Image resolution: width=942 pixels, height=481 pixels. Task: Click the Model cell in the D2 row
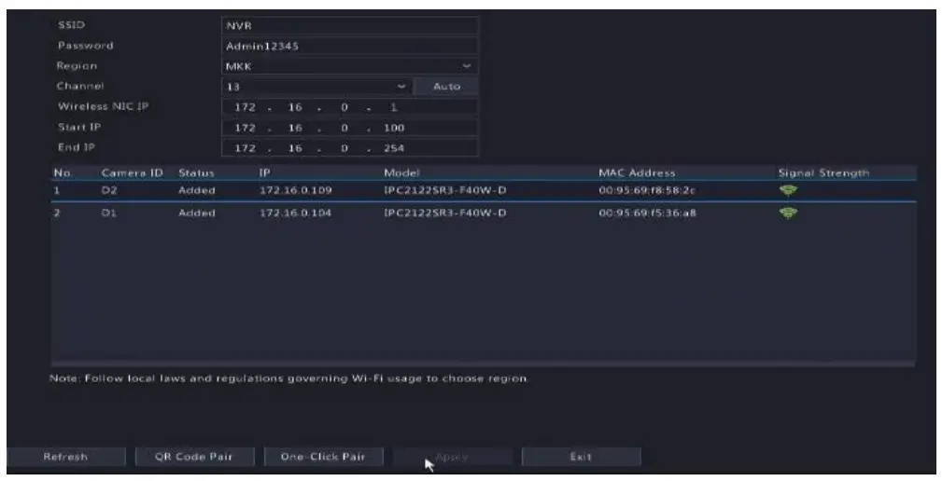[445, 191]
